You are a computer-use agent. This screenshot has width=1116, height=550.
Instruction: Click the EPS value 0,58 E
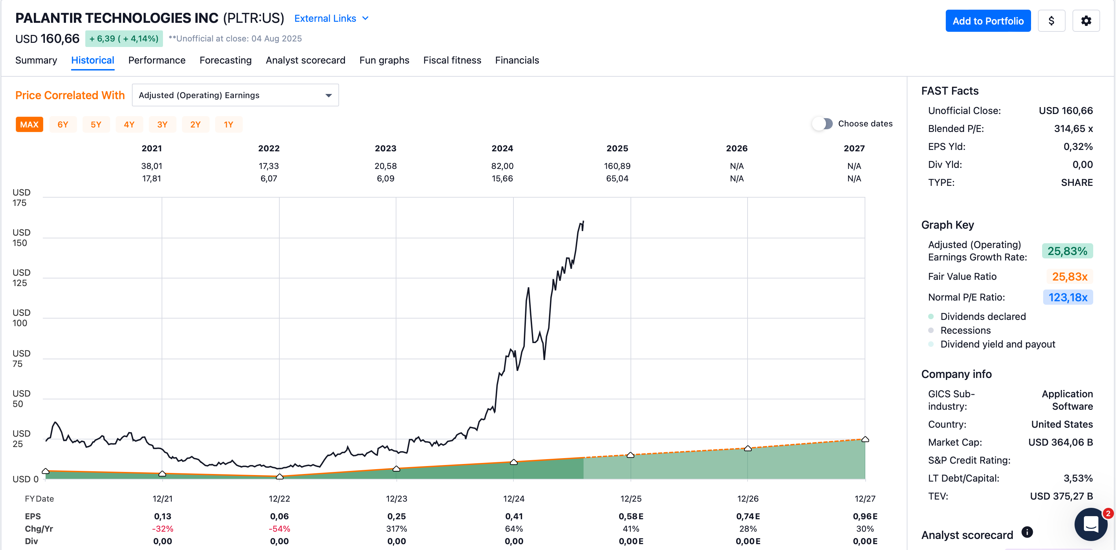tap(631, 516)
